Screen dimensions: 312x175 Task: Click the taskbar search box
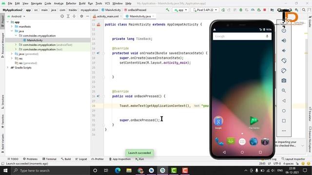click(x=50, y=171)
